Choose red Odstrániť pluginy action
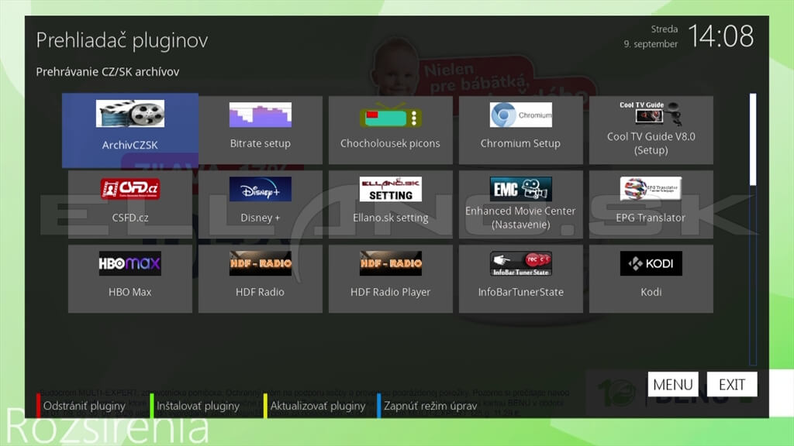 click(81, 406)
